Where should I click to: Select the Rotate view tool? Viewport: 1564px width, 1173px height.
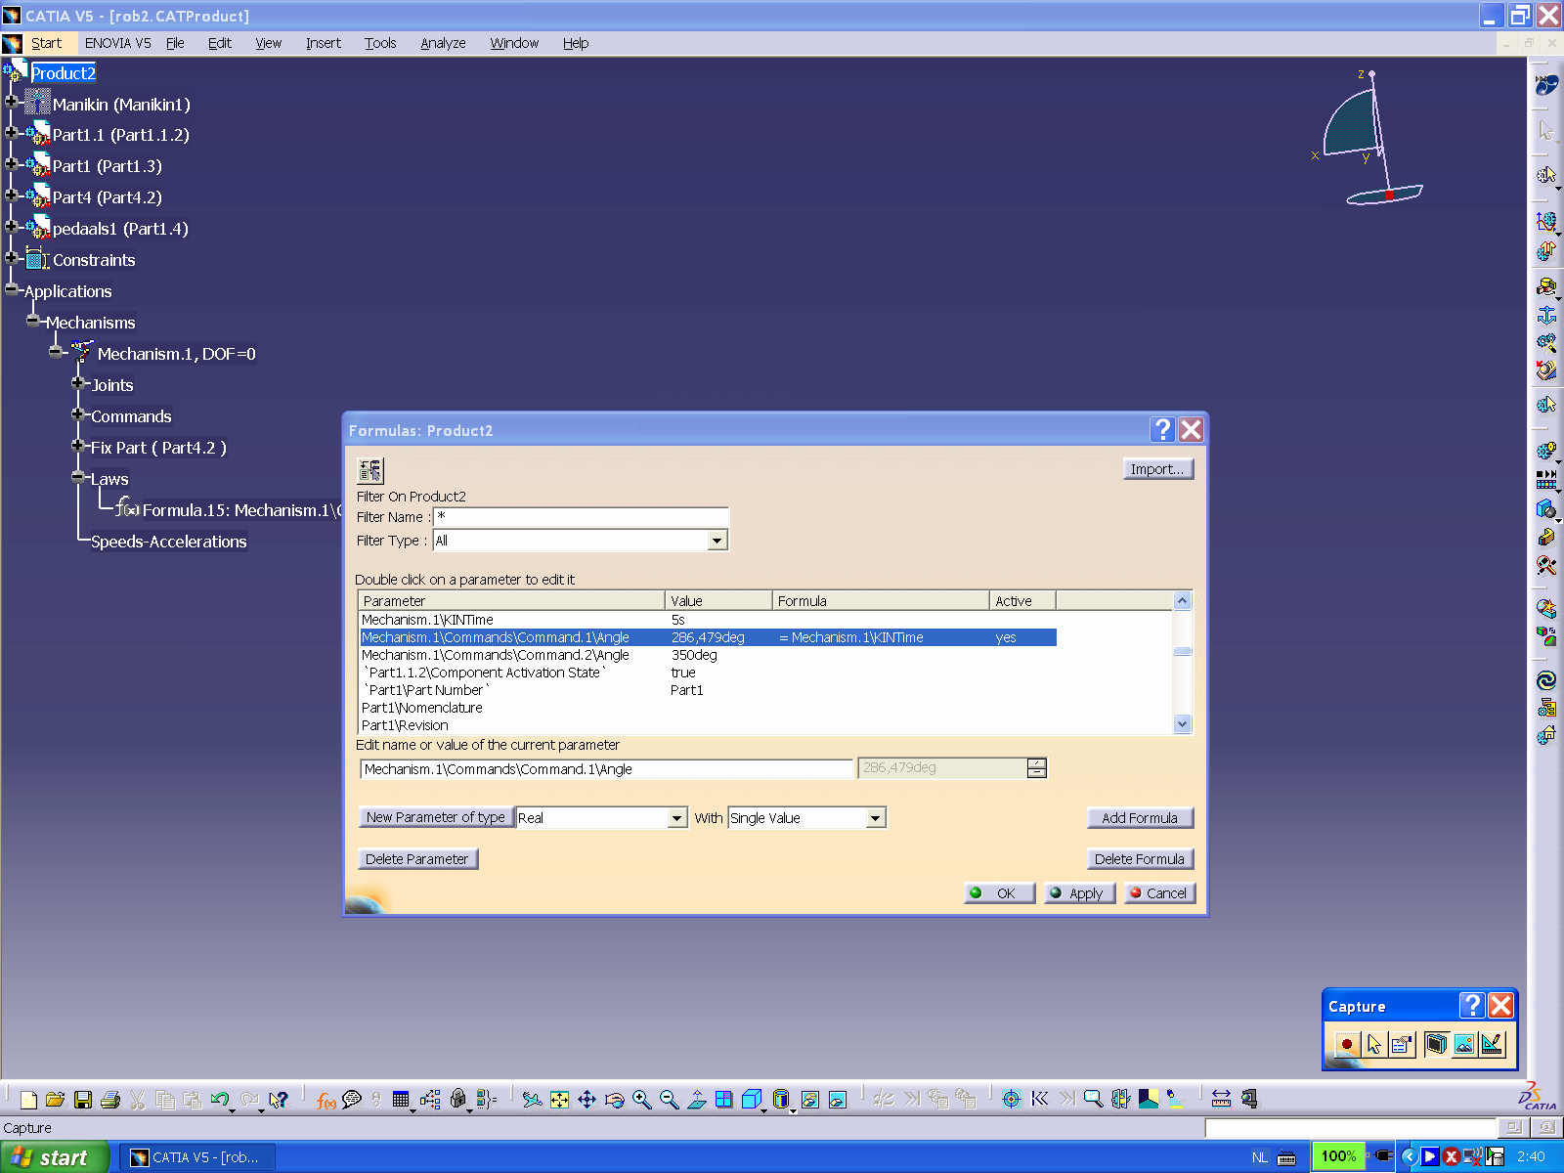click(x=614, y=1100)
